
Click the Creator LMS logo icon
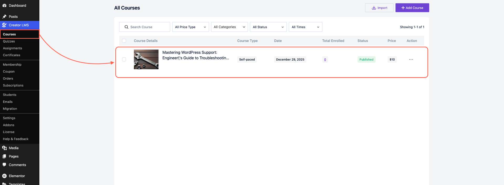coord(4,25)
